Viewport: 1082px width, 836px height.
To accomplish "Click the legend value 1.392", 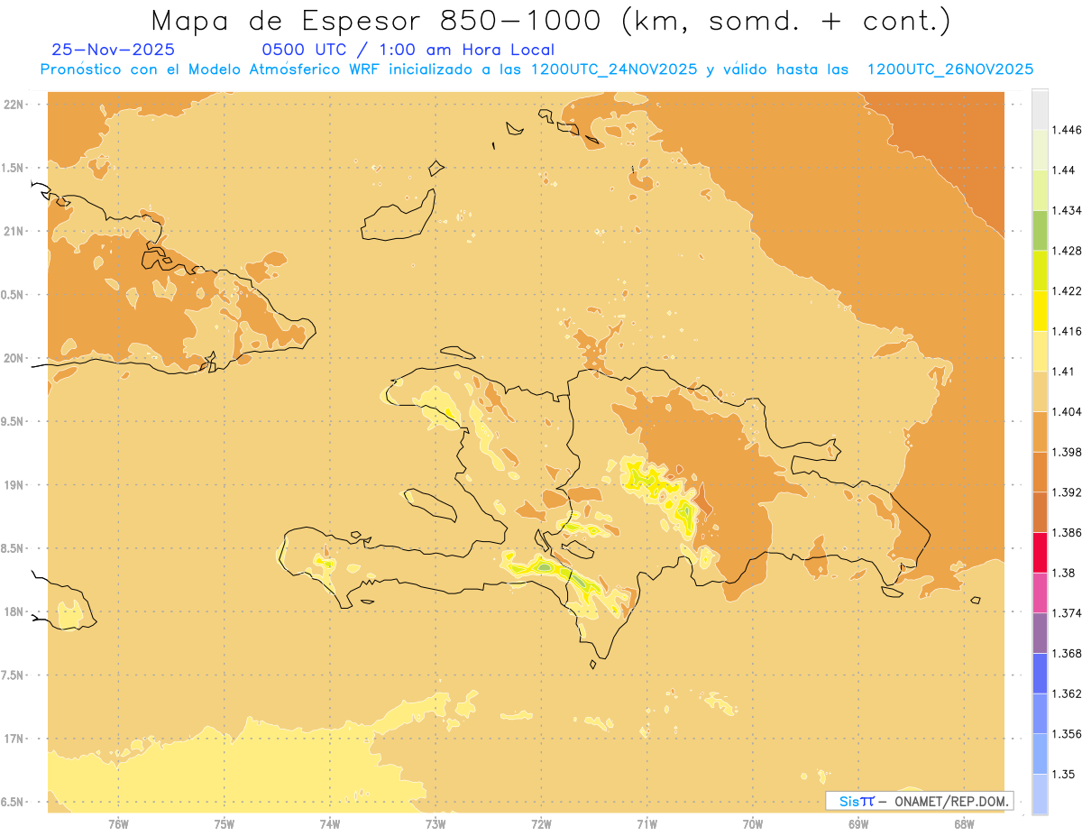I will point(1067,492).
